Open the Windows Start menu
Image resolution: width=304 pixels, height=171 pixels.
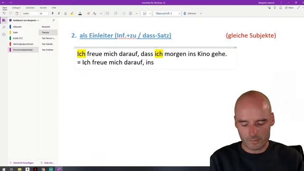coord(4,169)
